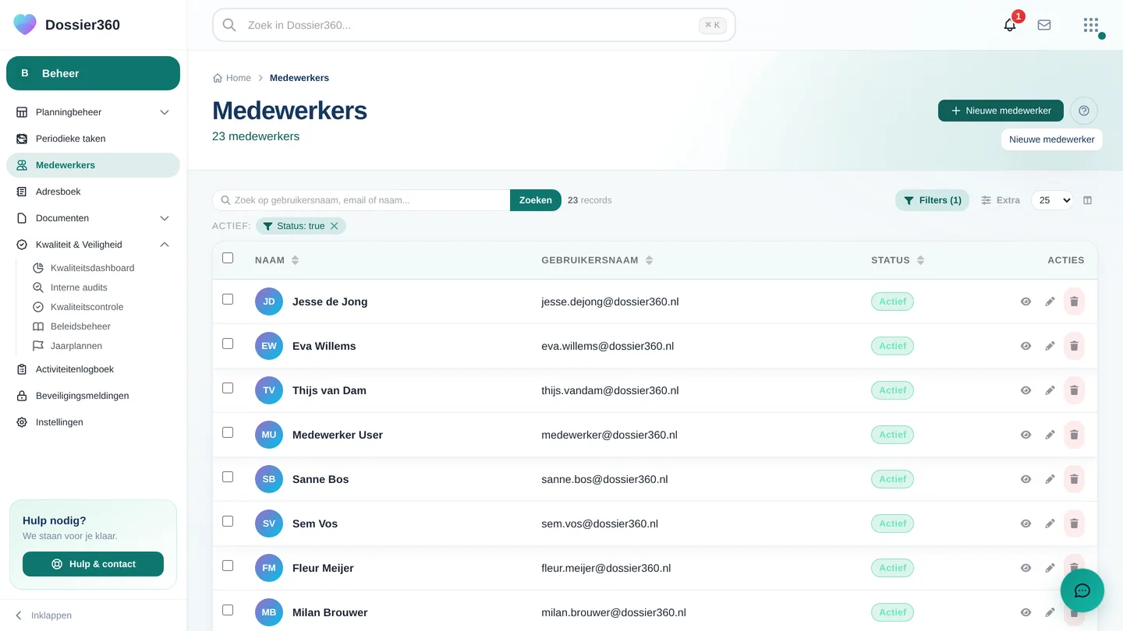The image size is (1123, 631).
Task: Click the help question mark icon
Action: point(1084,111)
